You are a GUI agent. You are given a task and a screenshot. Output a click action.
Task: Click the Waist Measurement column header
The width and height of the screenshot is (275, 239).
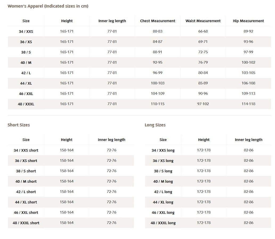203,21
